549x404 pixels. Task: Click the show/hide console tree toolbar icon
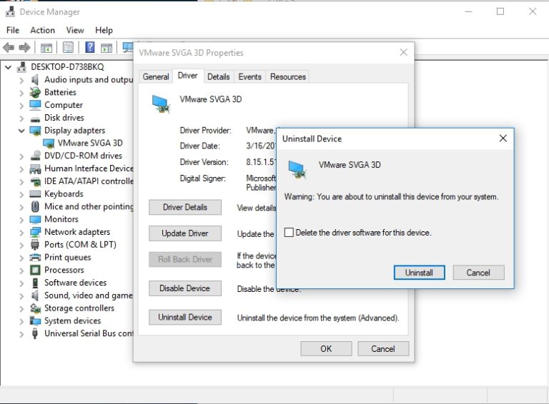click(46, 48)
